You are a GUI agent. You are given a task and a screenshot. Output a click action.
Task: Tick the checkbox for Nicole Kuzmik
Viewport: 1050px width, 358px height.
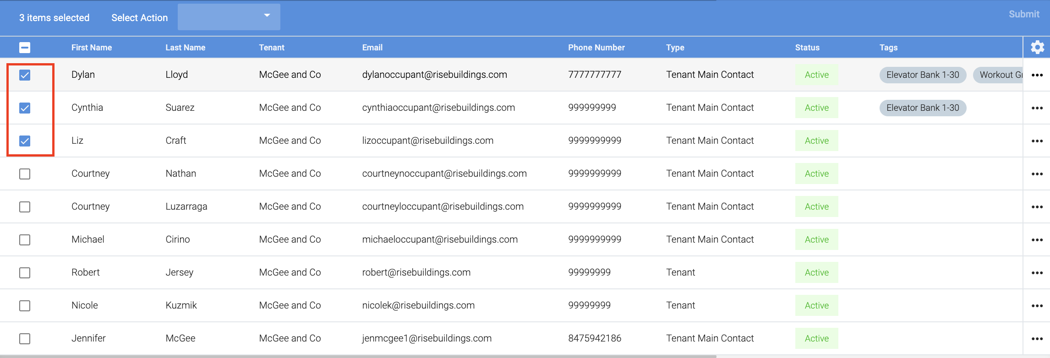pyautogui.click(x=25, y=306)
